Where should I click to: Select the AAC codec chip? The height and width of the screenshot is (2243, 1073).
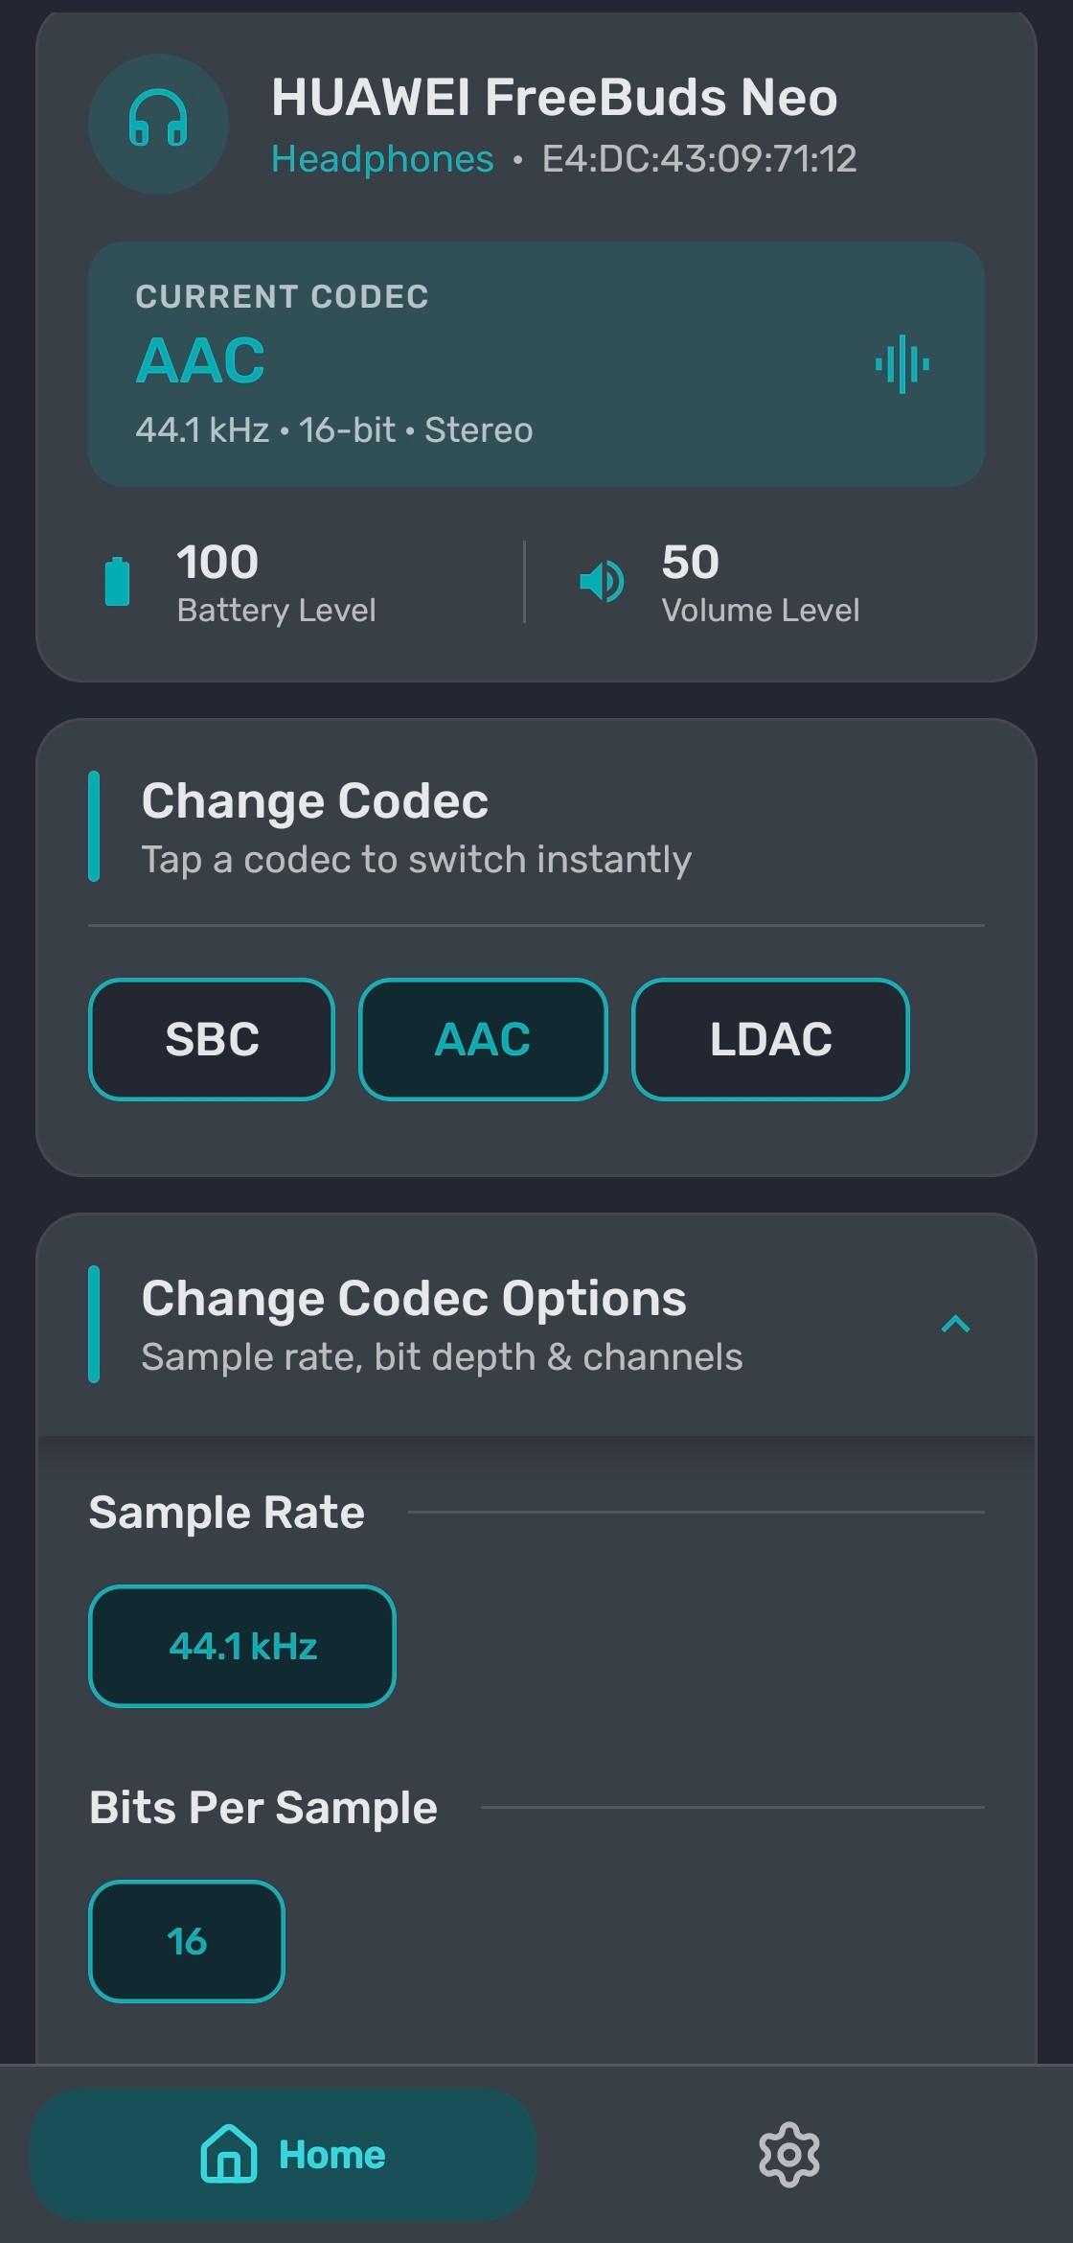(x=483, y=1039)
